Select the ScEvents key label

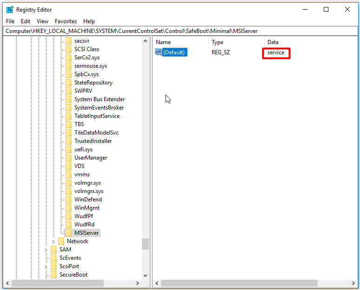(70, 258)
